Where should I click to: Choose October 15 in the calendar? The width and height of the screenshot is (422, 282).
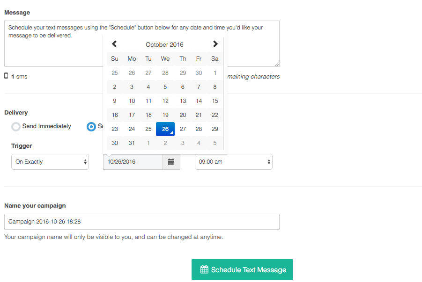point(215,101)
